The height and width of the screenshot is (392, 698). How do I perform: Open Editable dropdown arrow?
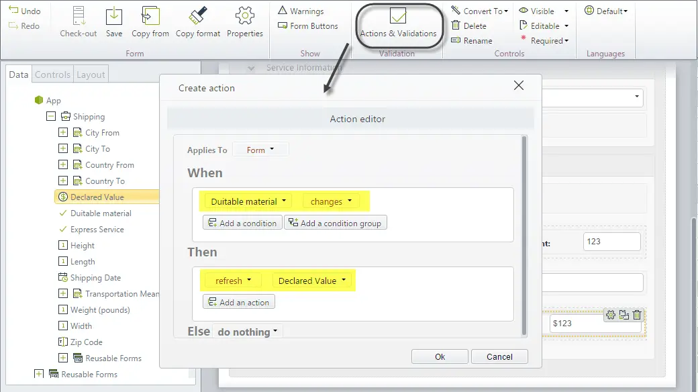(566, 26)
